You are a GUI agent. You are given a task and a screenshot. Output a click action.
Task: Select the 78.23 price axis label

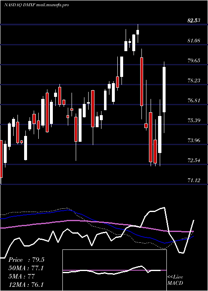coord(194,80)
